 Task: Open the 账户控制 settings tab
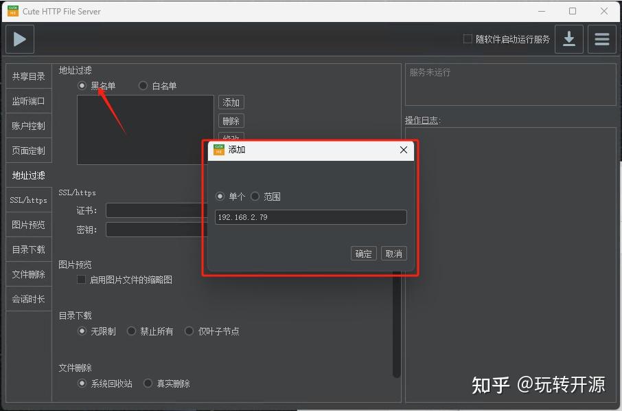pyautogui.click(x=28, y=125)
